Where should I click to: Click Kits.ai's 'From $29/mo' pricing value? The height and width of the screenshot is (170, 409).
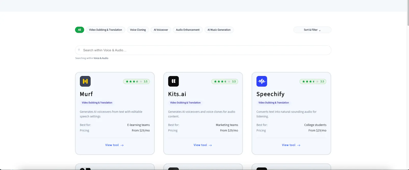(229, 131)
